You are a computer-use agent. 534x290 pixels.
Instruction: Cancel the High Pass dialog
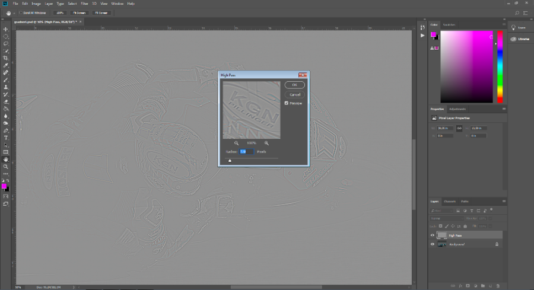coord(294,95)
